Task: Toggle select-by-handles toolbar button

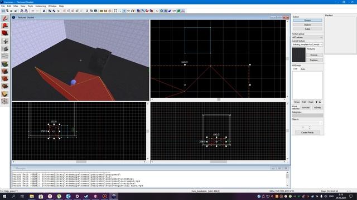Action: (115, 11)
